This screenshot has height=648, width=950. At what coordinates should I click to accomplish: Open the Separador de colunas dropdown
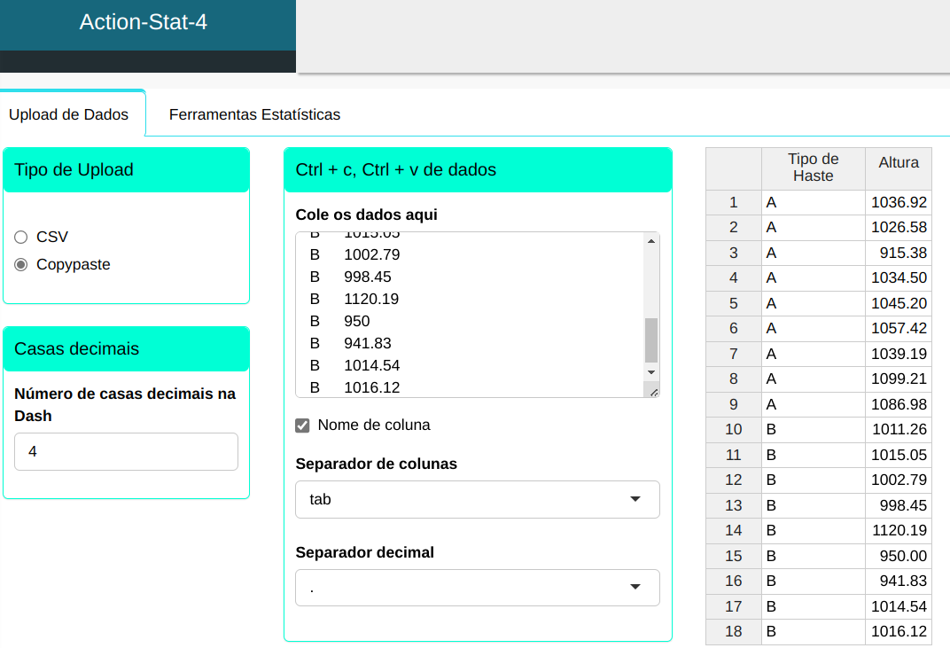[477, 499]
